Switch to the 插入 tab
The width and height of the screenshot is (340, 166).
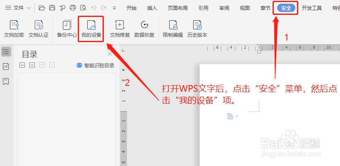(152, 8)
